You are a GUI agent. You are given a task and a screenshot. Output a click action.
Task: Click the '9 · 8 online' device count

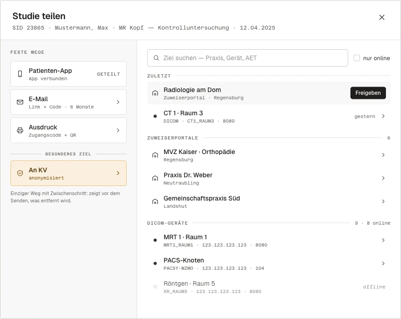[373, 223]
